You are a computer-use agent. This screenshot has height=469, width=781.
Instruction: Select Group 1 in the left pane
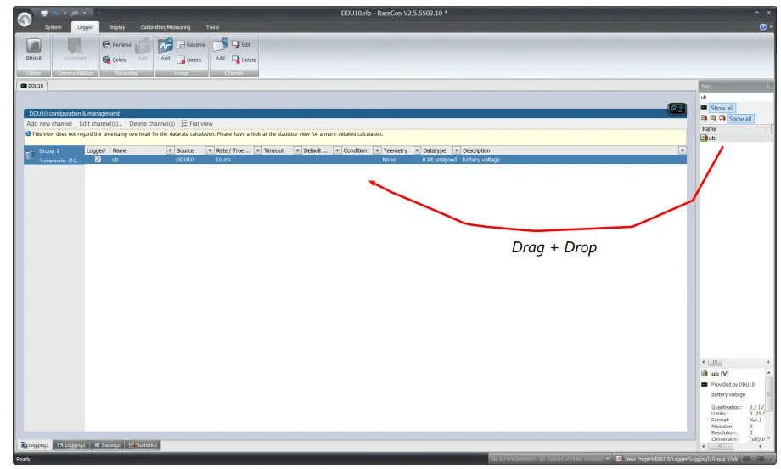(53, 155)
